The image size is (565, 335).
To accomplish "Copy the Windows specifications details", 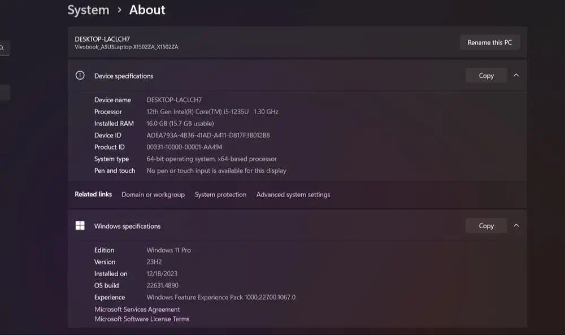I will coord(486,226).
